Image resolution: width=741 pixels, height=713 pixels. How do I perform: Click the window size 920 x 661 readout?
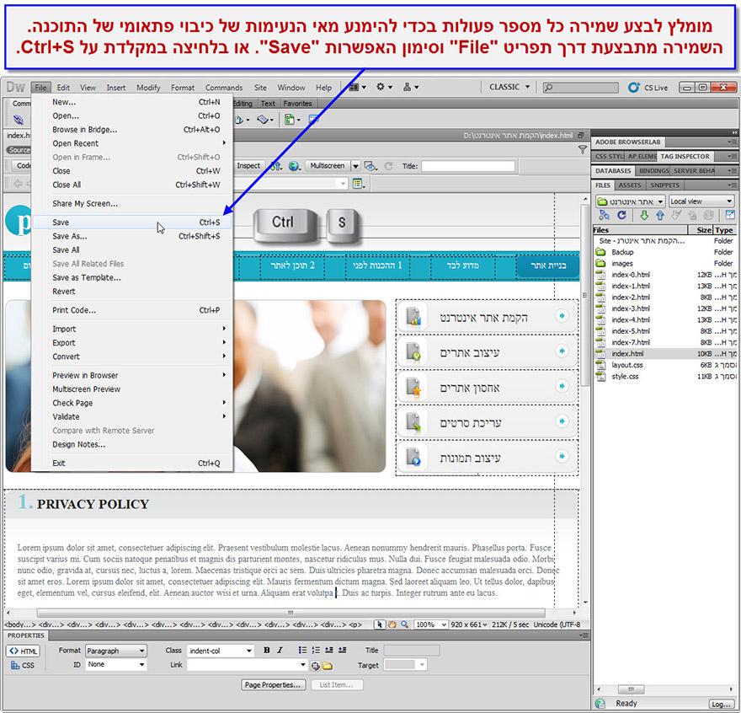(x=469, y=625)
